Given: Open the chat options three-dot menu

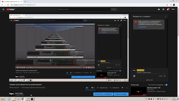Looking at the screenshot, I should click(x=166, y=17).
